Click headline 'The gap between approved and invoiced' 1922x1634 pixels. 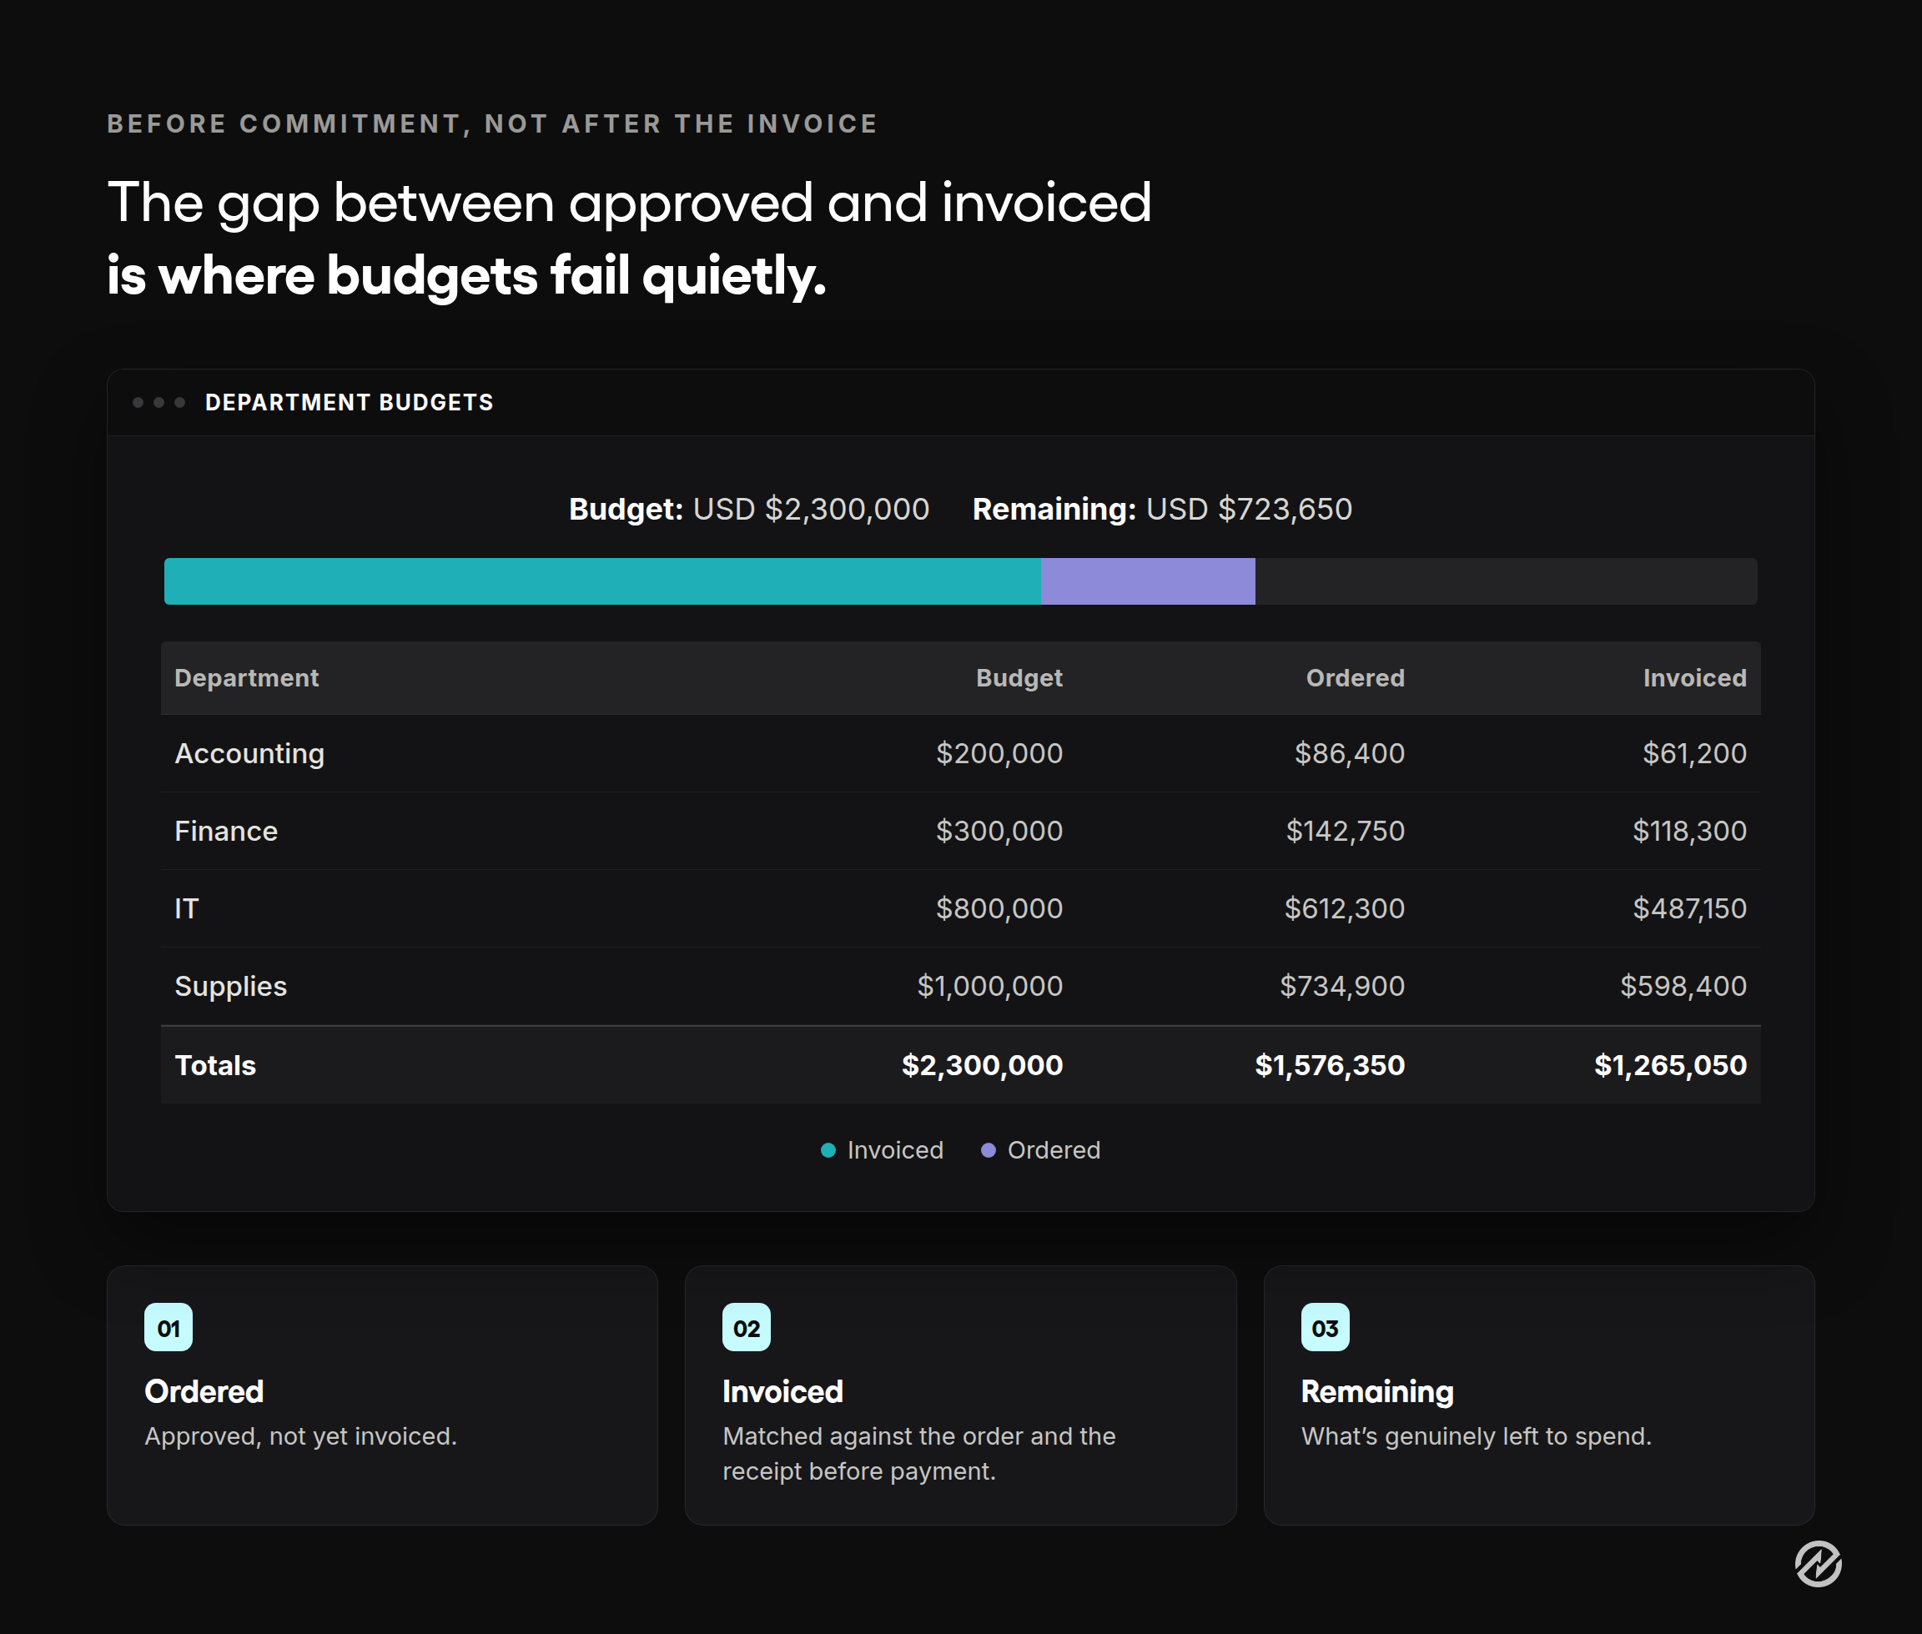click(629, 203)
